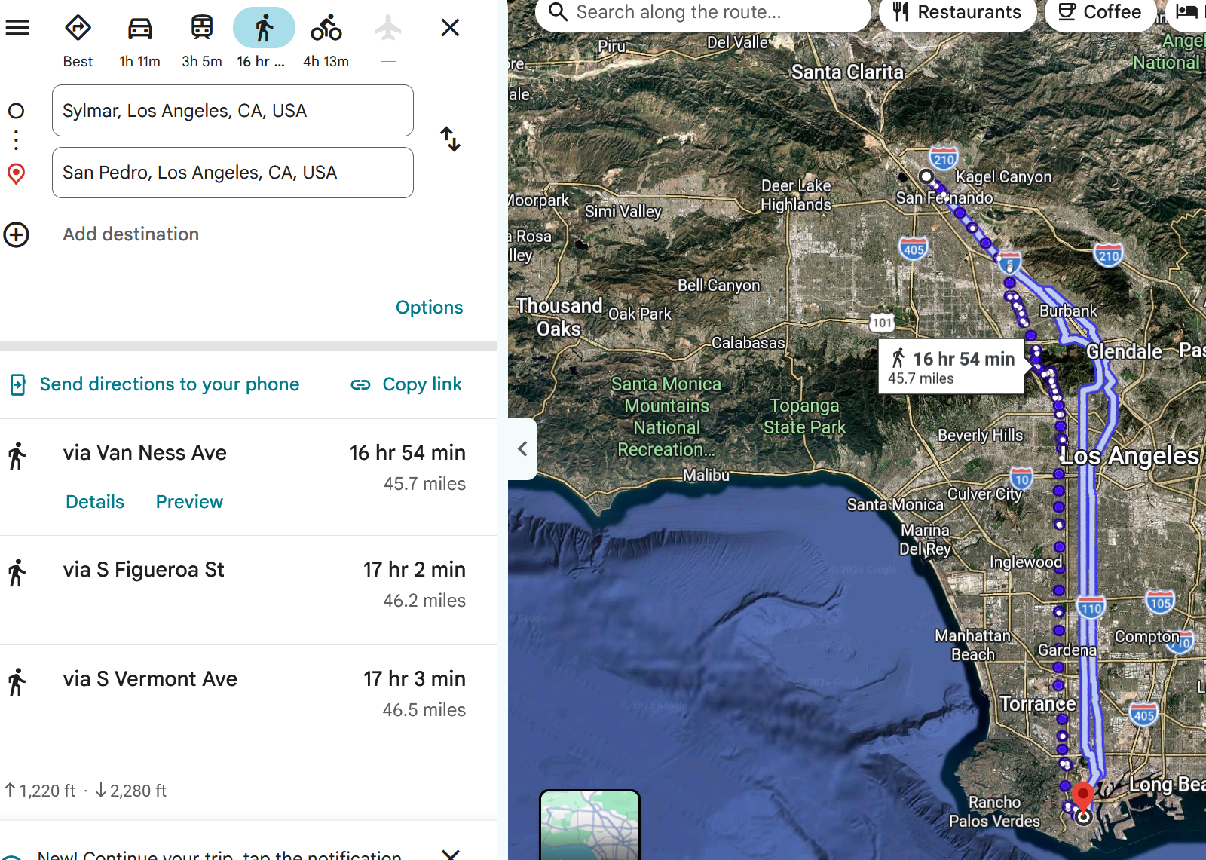Open the map layers thumbnail
Screen dimensions: 1206x860
click(x=590, y=825)
